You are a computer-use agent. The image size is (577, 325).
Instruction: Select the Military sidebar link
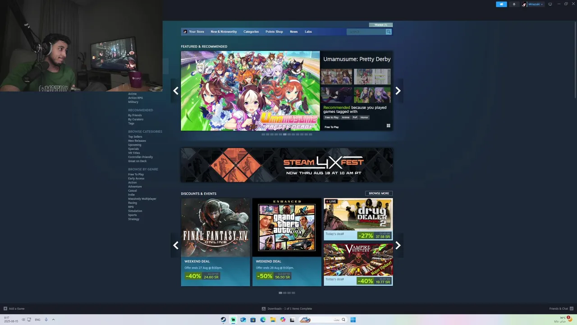(x=133, y=102)
